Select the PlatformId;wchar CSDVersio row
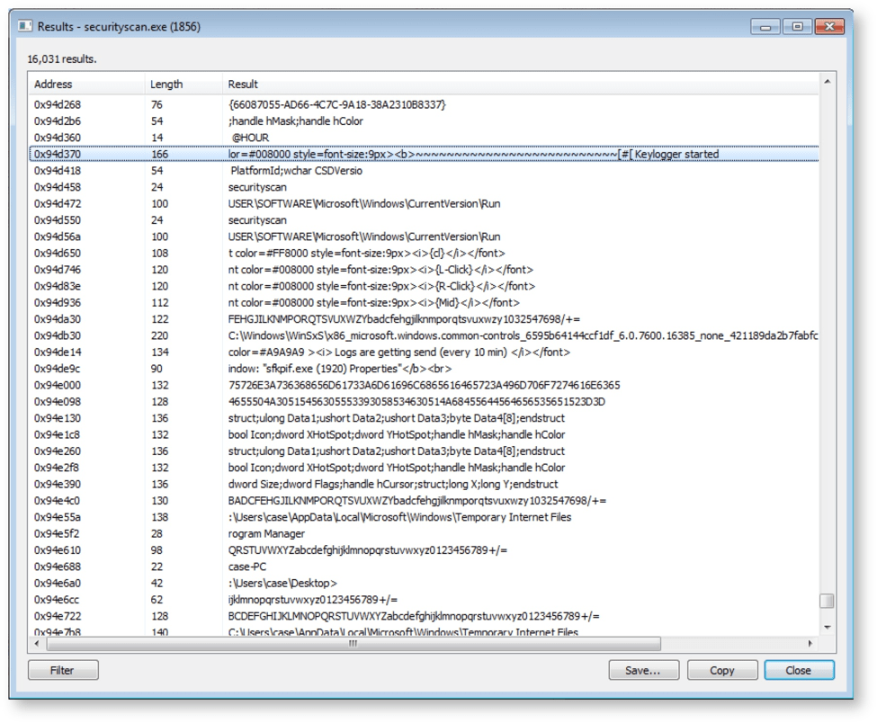877x723 pixels. (424, 171)
